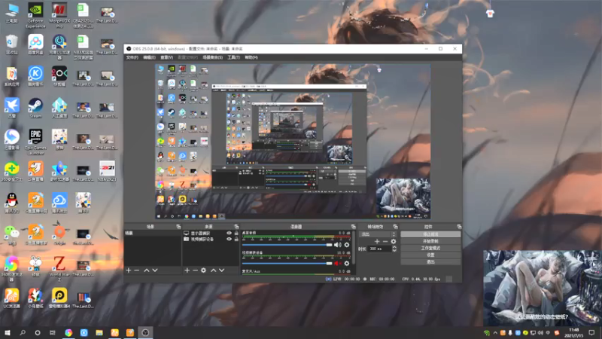This screenshot has width=602, height=339.
Task: Toggle lock on video capture device source
Action: click(236, 239)
